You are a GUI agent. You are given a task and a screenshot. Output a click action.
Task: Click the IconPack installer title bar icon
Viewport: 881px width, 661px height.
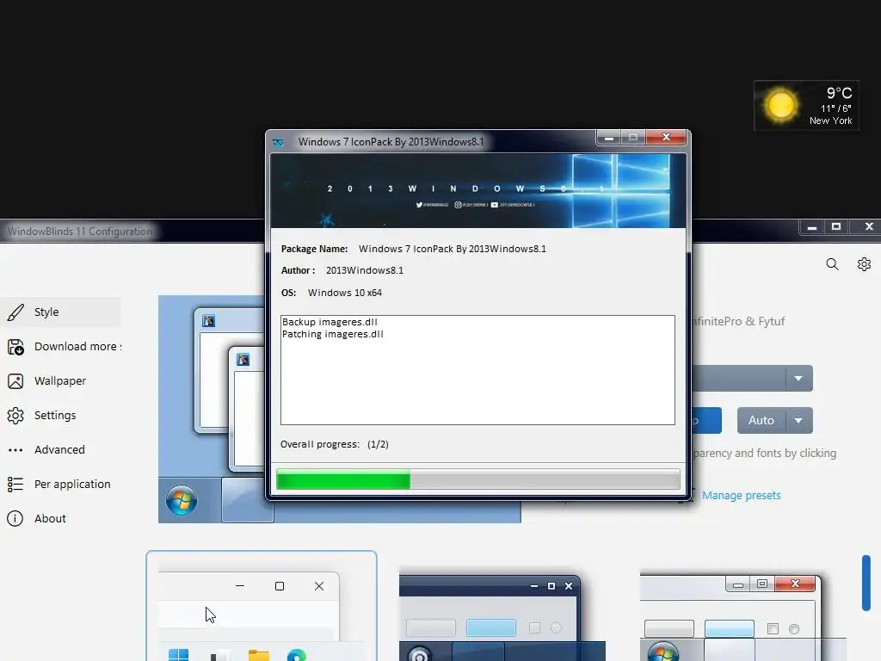click(x=278, y=142)
